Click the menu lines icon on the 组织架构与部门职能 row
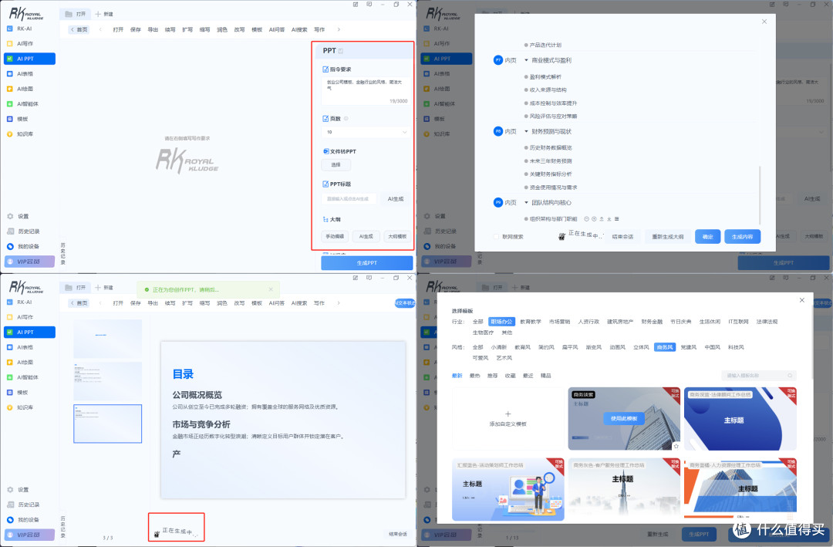The width and height of the screenshot is (833, 547). click(616, 218)
